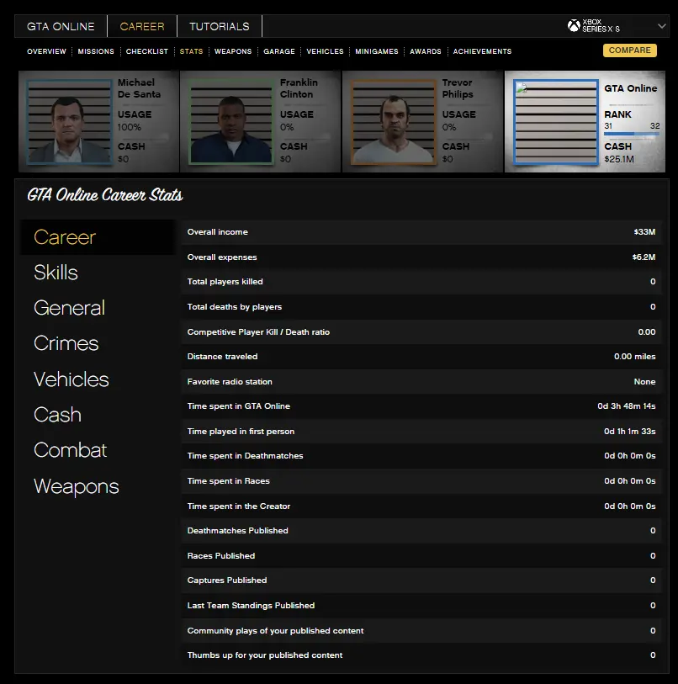Expand the Xbox Series X|S platform dropdown
Image resolution: width=678 pixels, height=684 pixels.
(x=659, y=26)
